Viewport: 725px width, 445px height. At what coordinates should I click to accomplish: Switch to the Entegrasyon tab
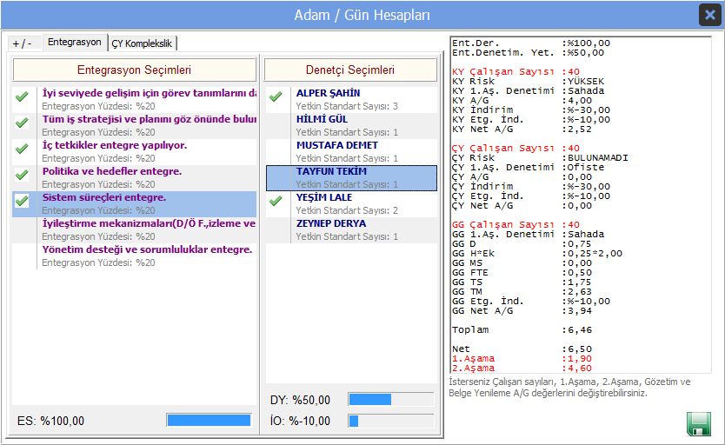(x=75, y=42)
